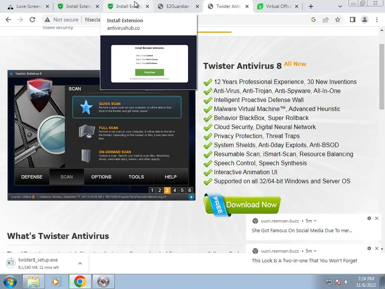
Task: Click Full Scan computer icon
Action: (87, 131)
